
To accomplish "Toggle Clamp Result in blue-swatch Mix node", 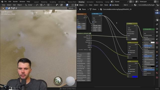I will pyautogui.click(x=129, y=69).
